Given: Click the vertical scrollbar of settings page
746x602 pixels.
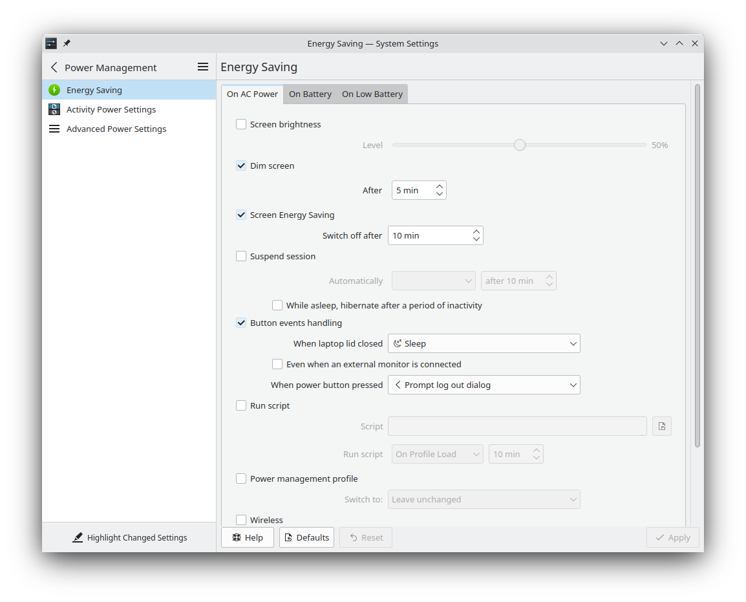Looking at the screenshot, I should point(698,266).
